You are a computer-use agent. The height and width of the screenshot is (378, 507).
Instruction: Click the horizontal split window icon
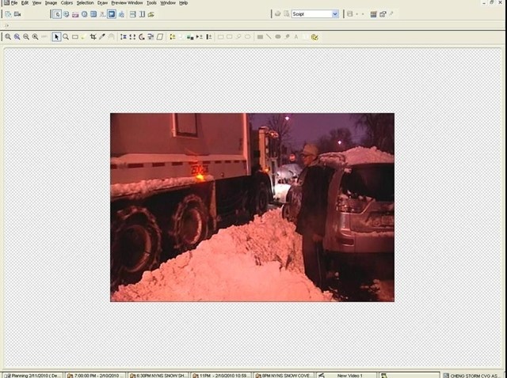(133, 14)
